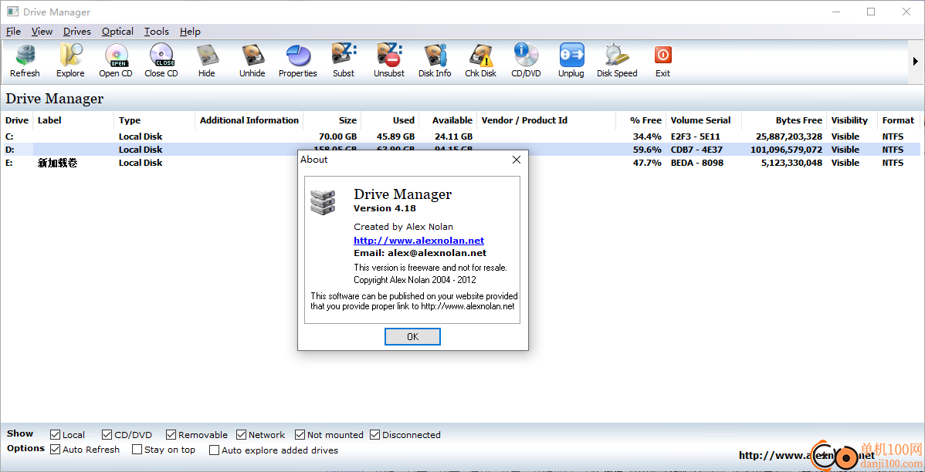Sort by the Format column header
The image size is (925, 472).
[899, 120]
